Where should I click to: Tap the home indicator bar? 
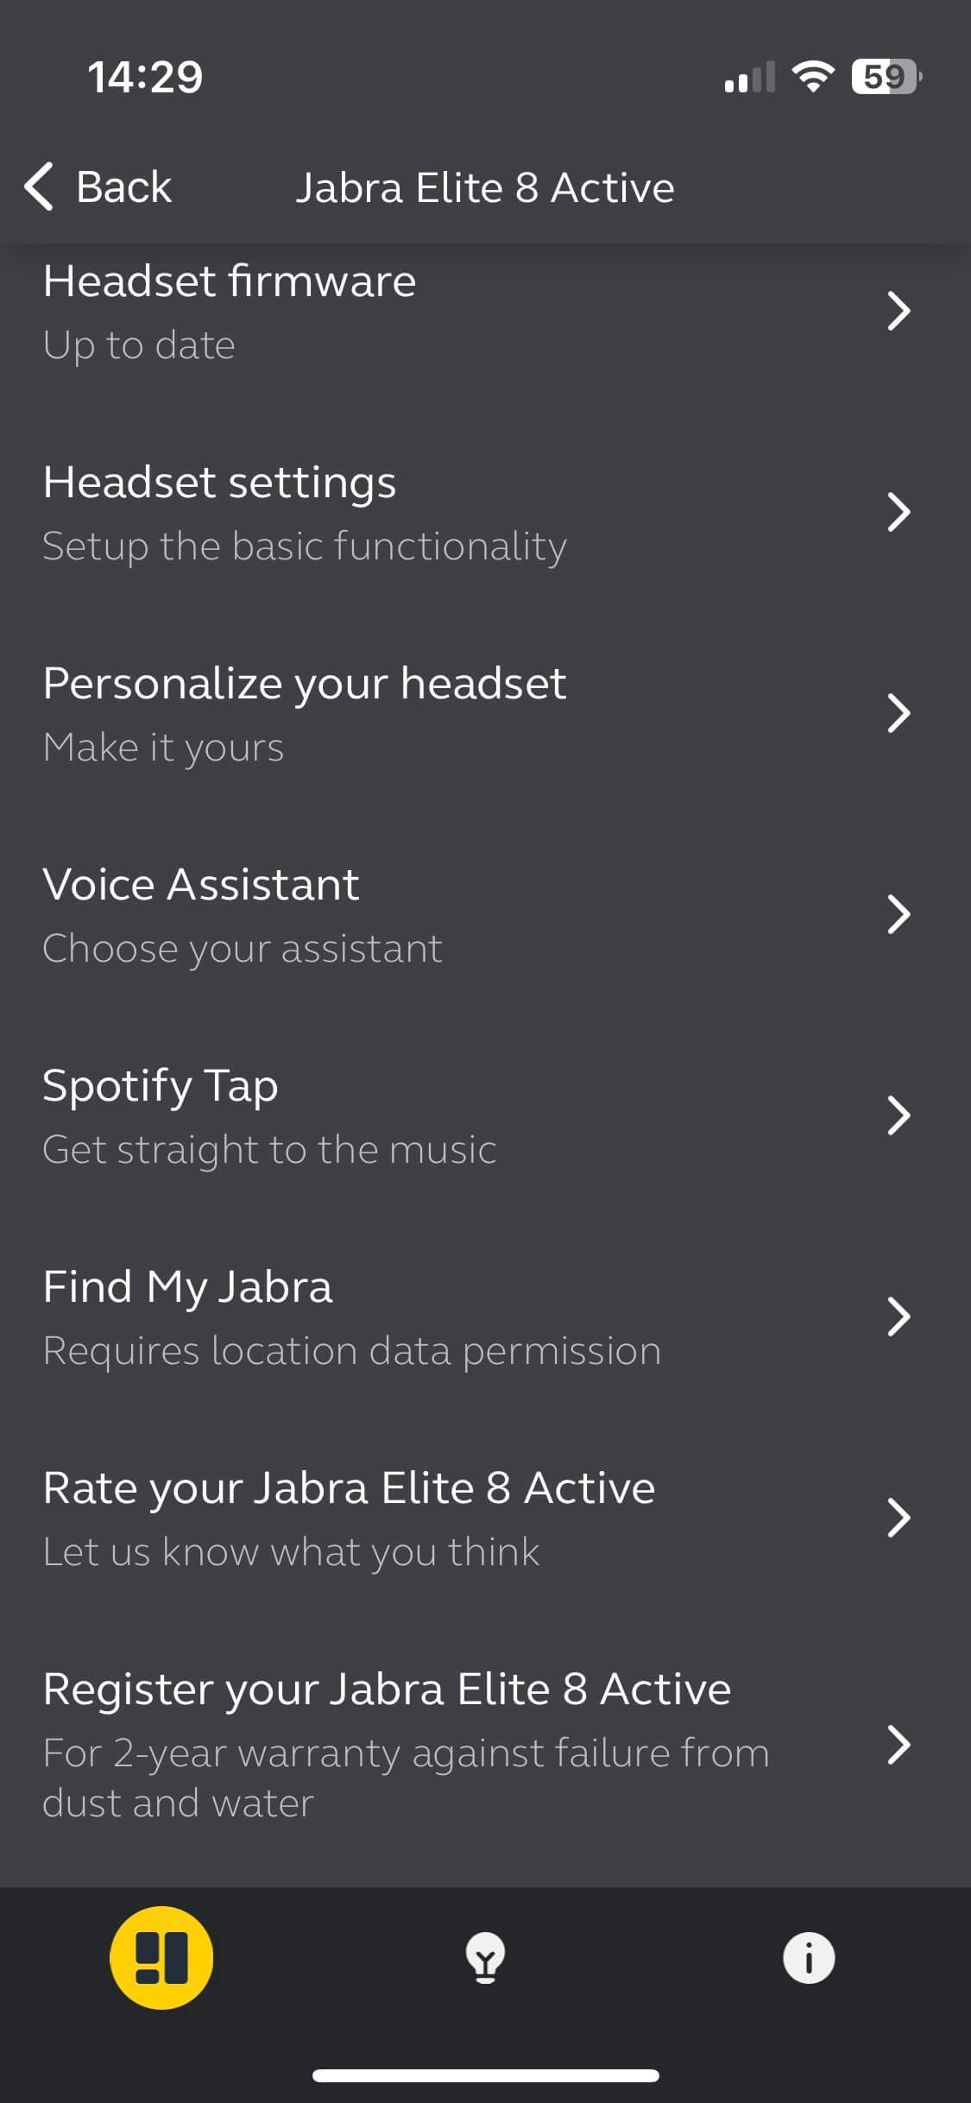pyautogui.click(x=485, y=2075)
